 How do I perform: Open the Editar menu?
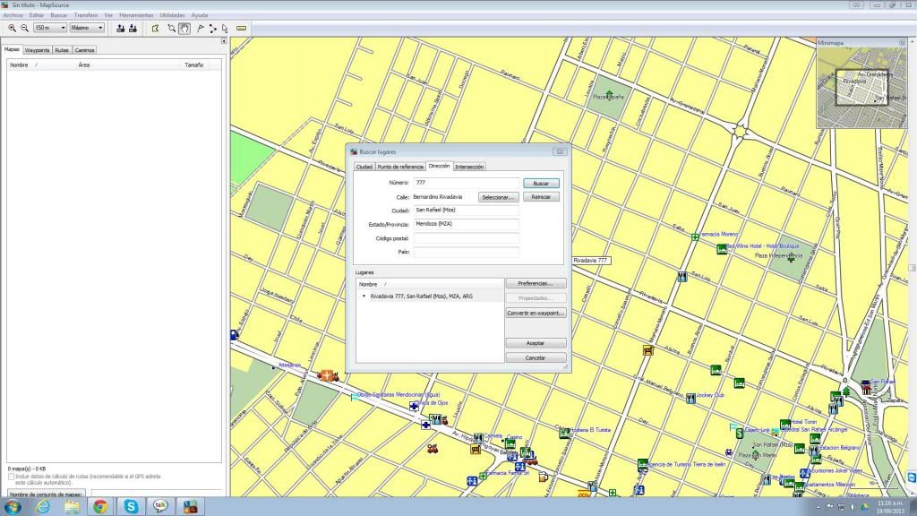36,15
